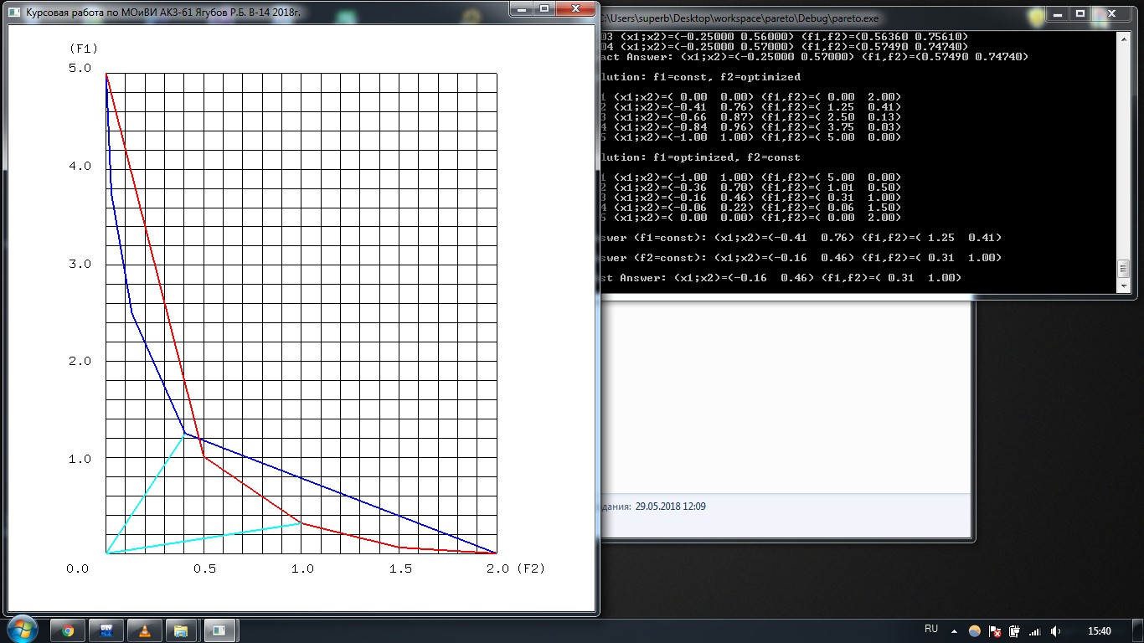
Task: Open Action Center flag tray icon
Action: pos(995,631)
